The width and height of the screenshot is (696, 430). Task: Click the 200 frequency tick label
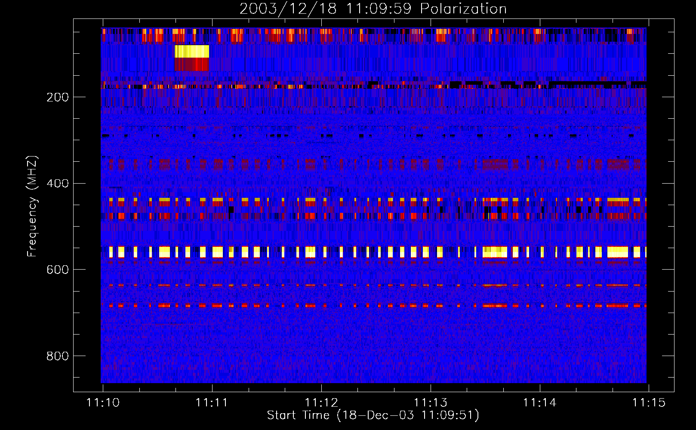tap(58, 97)
